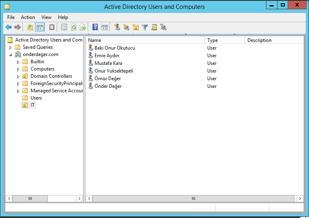Click the user icon beside Ömür Değer

(91, 78)
